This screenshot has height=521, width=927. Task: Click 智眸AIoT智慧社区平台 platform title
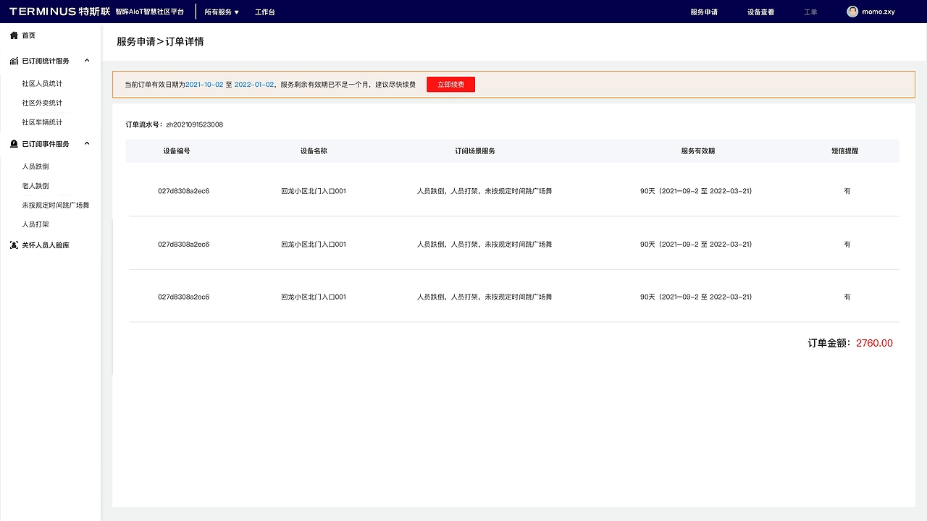tap(150, 12)
